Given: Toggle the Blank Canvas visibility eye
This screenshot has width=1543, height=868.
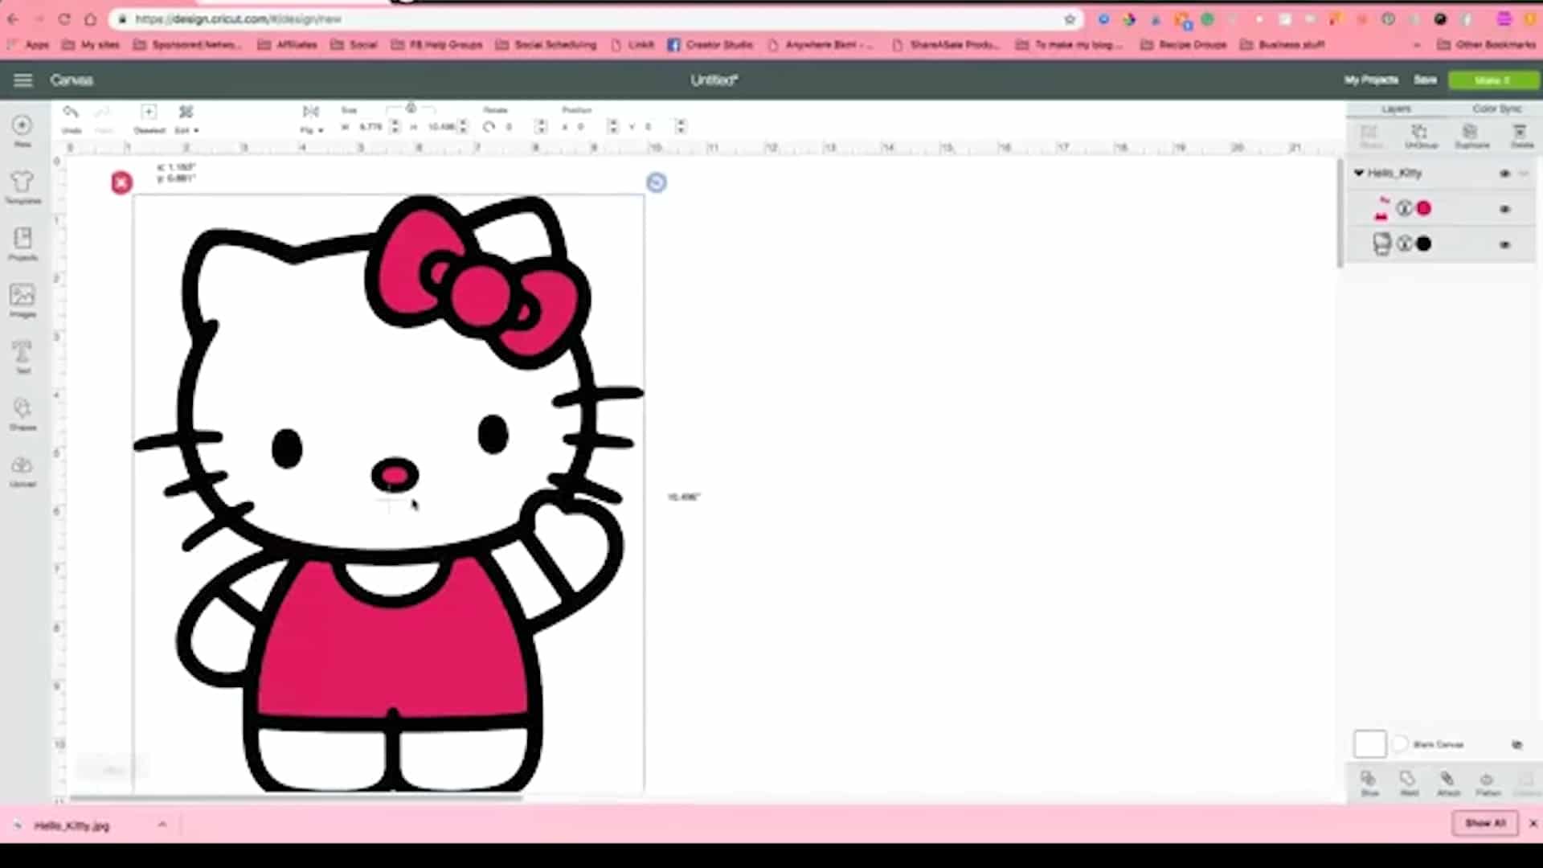Looking at the screenshot, I should (x=1516, y=745).
